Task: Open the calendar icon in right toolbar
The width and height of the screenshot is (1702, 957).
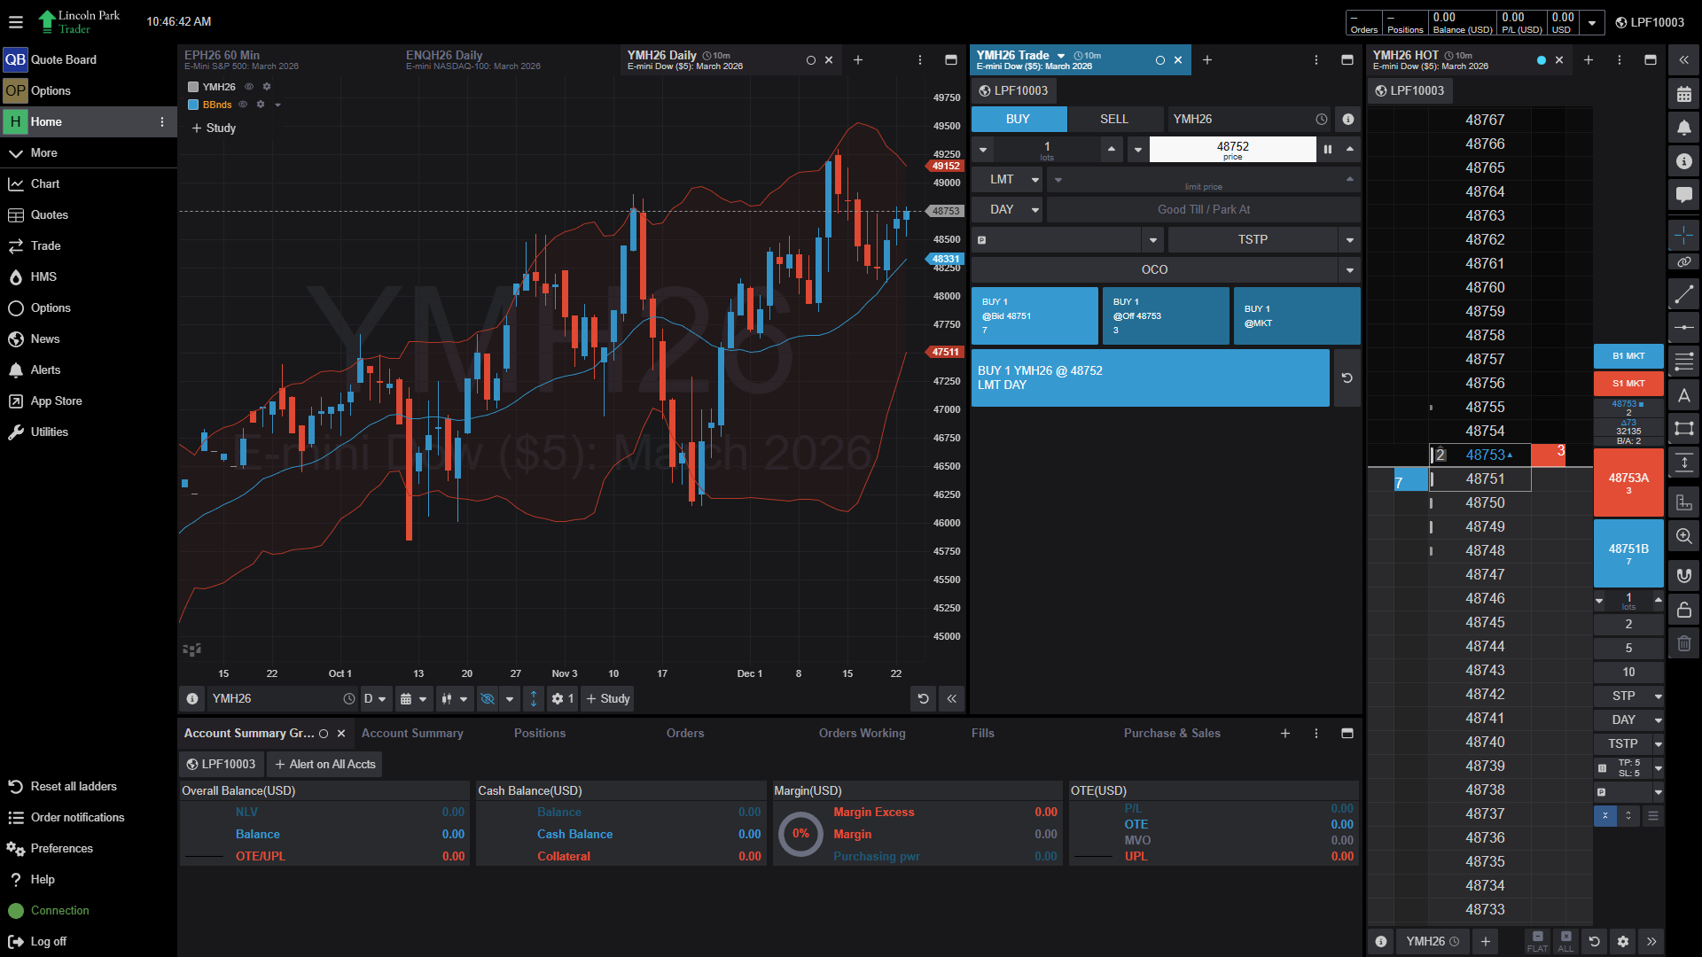Action: click(1684, 94)
